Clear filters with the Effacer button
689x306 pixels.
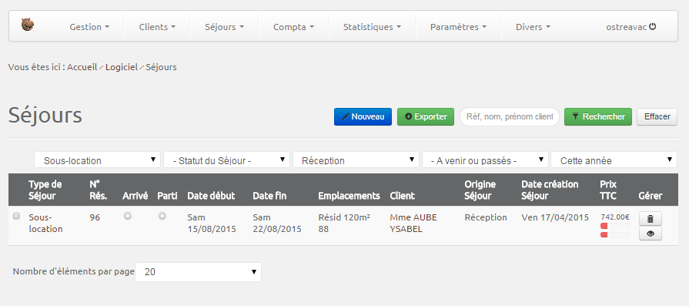click(657, 116)
